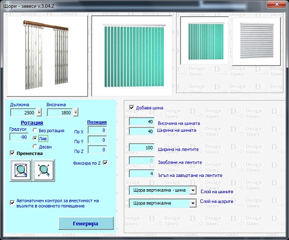This screenshot has width=289, height=240.
Task: Select the curtain with wooden rod thumbnail
Action: coord(47,56)
